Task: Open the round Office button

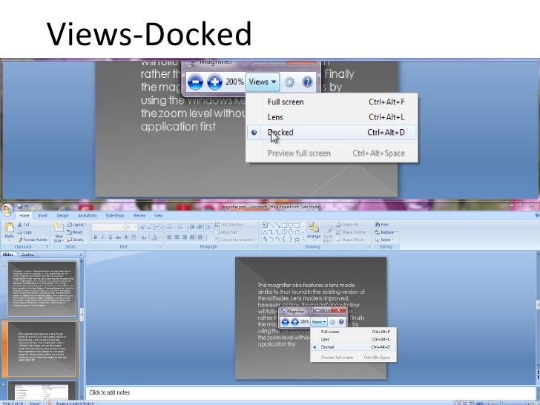Action: click(7, 209)
